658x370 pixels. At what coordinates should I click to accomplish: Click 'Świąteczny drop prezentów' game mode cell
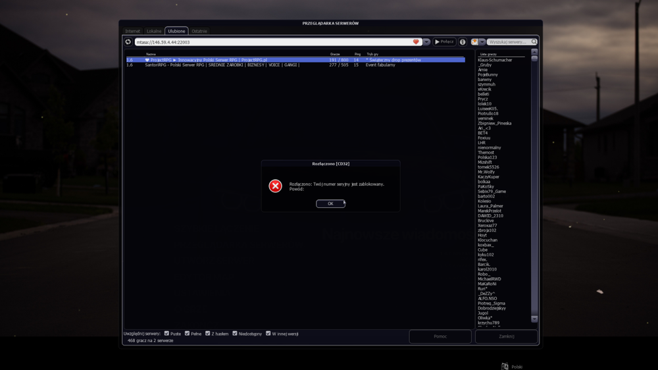[x=393, y=60]
